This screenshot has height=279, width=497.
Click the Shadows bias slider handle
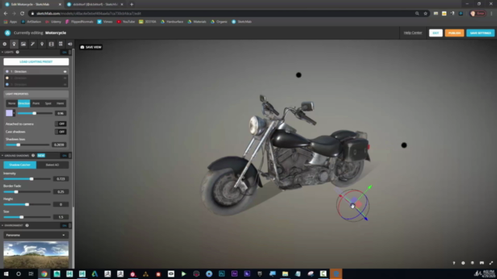(19, 145)
